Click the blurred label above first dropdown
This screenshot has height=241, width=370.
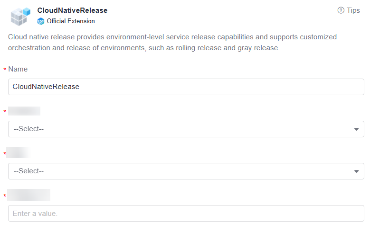[x=24, y=111]
